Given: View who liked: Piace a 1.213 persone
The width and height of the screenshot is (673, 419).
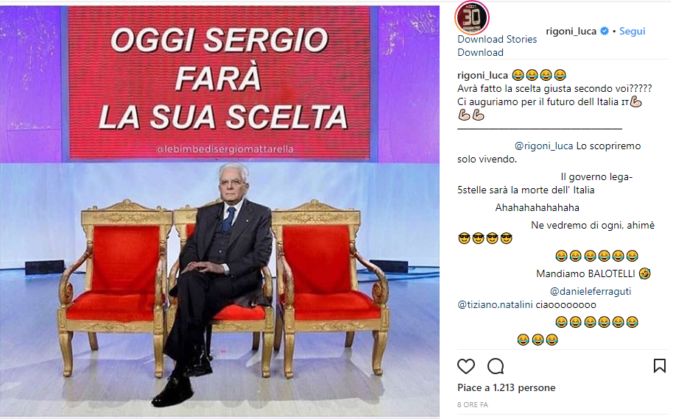Looking at the screenshot, I should coord(507,387).
